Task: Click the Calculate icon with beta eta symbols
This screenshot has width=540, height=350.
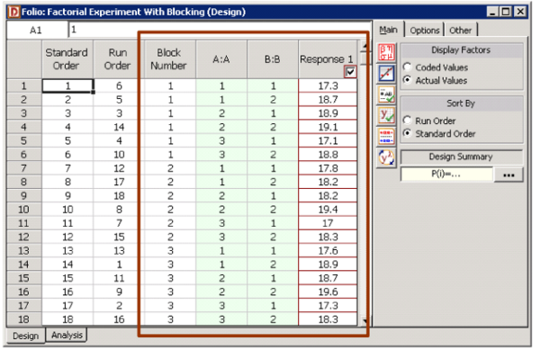Action: (386, 52)
